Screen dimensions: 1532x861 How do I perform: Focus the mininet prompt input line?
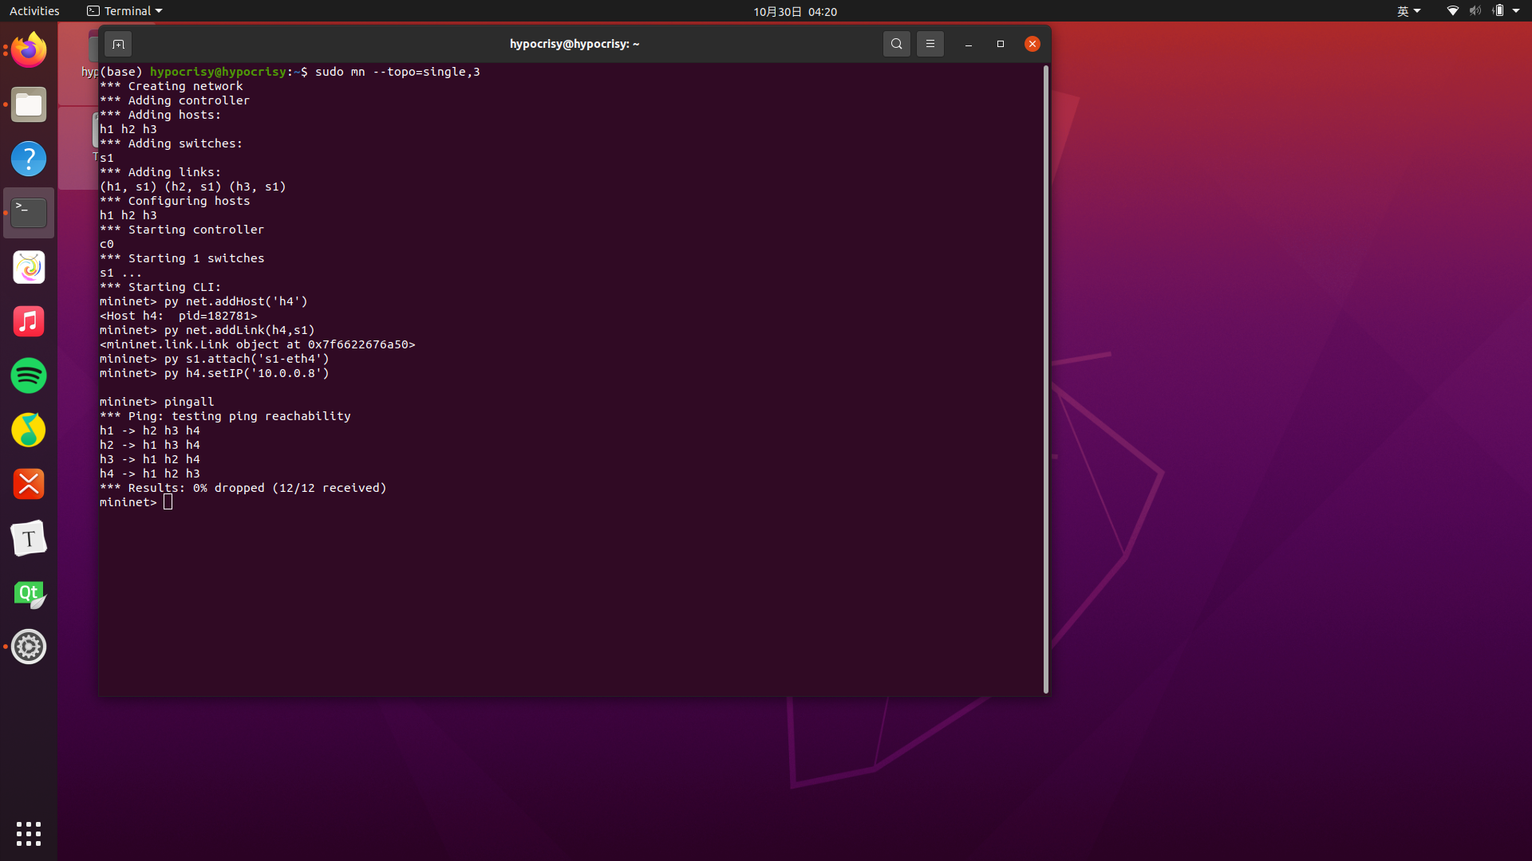[168, 502]
